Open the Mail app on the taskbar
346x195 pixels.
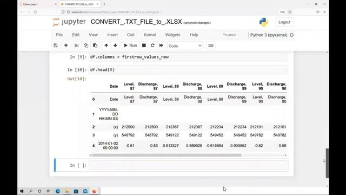click(x=85, y=191)
